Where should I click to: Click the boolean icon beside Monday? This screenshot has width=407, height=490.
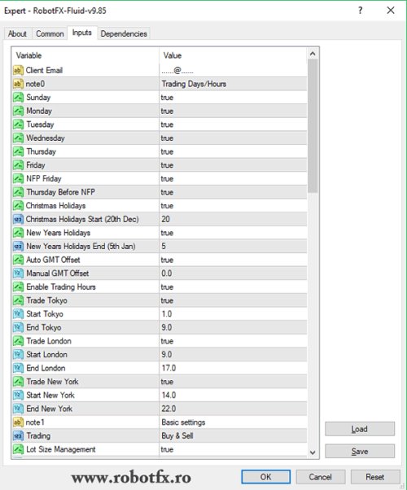coord(18,111)
